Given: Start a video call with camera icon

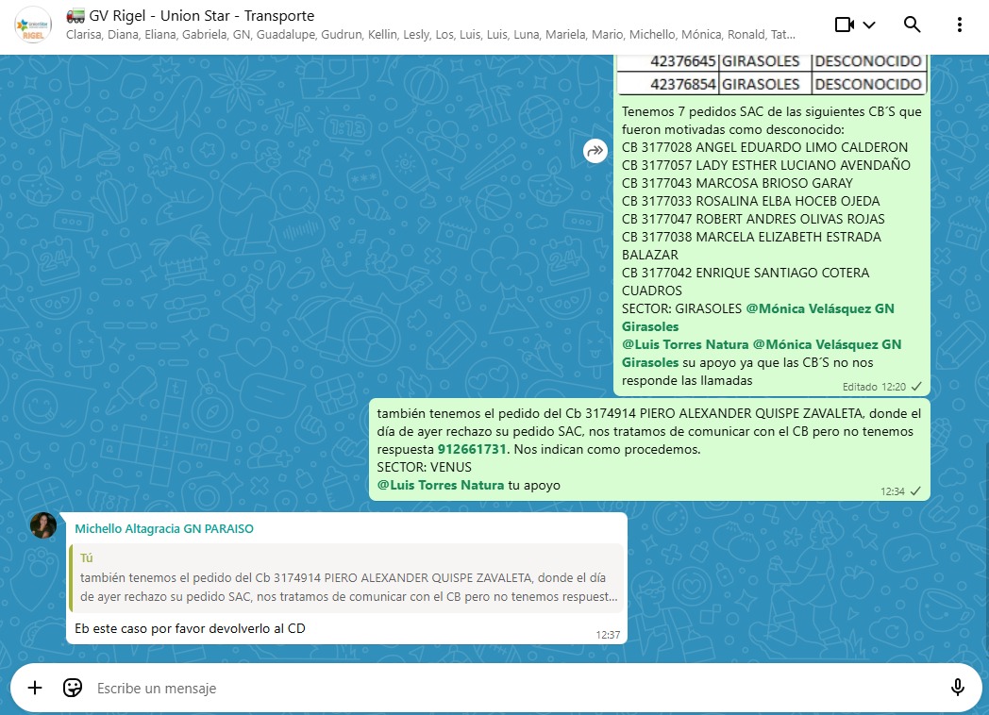Looking at the screenshot, I should coord(844,25).
